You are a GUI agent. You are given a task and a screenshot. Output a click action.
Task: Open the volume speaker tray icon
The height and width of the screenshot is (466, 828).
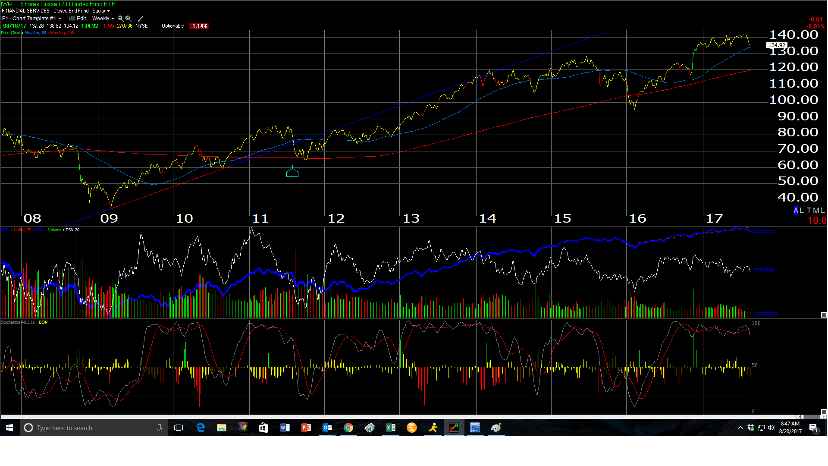771,428
